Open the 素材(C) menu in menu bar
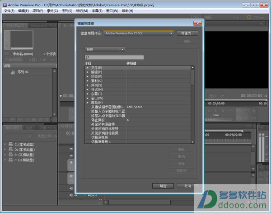Image resolution: width=271 pixels, height=213 pixels. [x=52, y=11]
